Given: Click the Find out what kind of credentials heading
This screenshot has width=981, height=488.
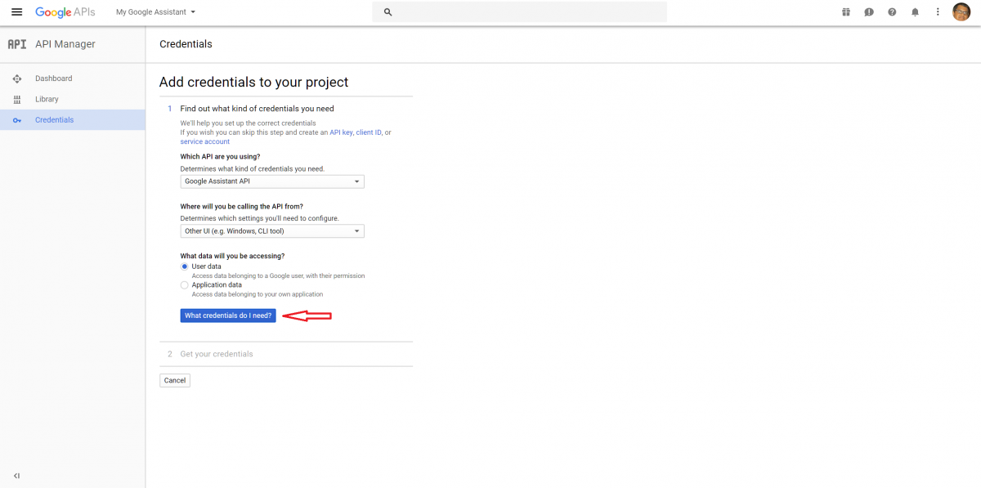Looking at the screenshot, I should click(x=257, y=109).
